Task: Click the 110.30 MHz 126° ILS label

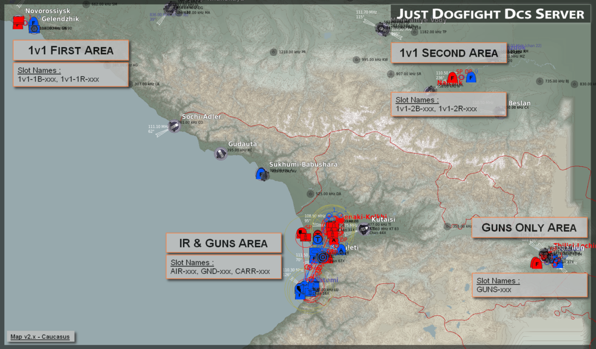Action: 292,272
